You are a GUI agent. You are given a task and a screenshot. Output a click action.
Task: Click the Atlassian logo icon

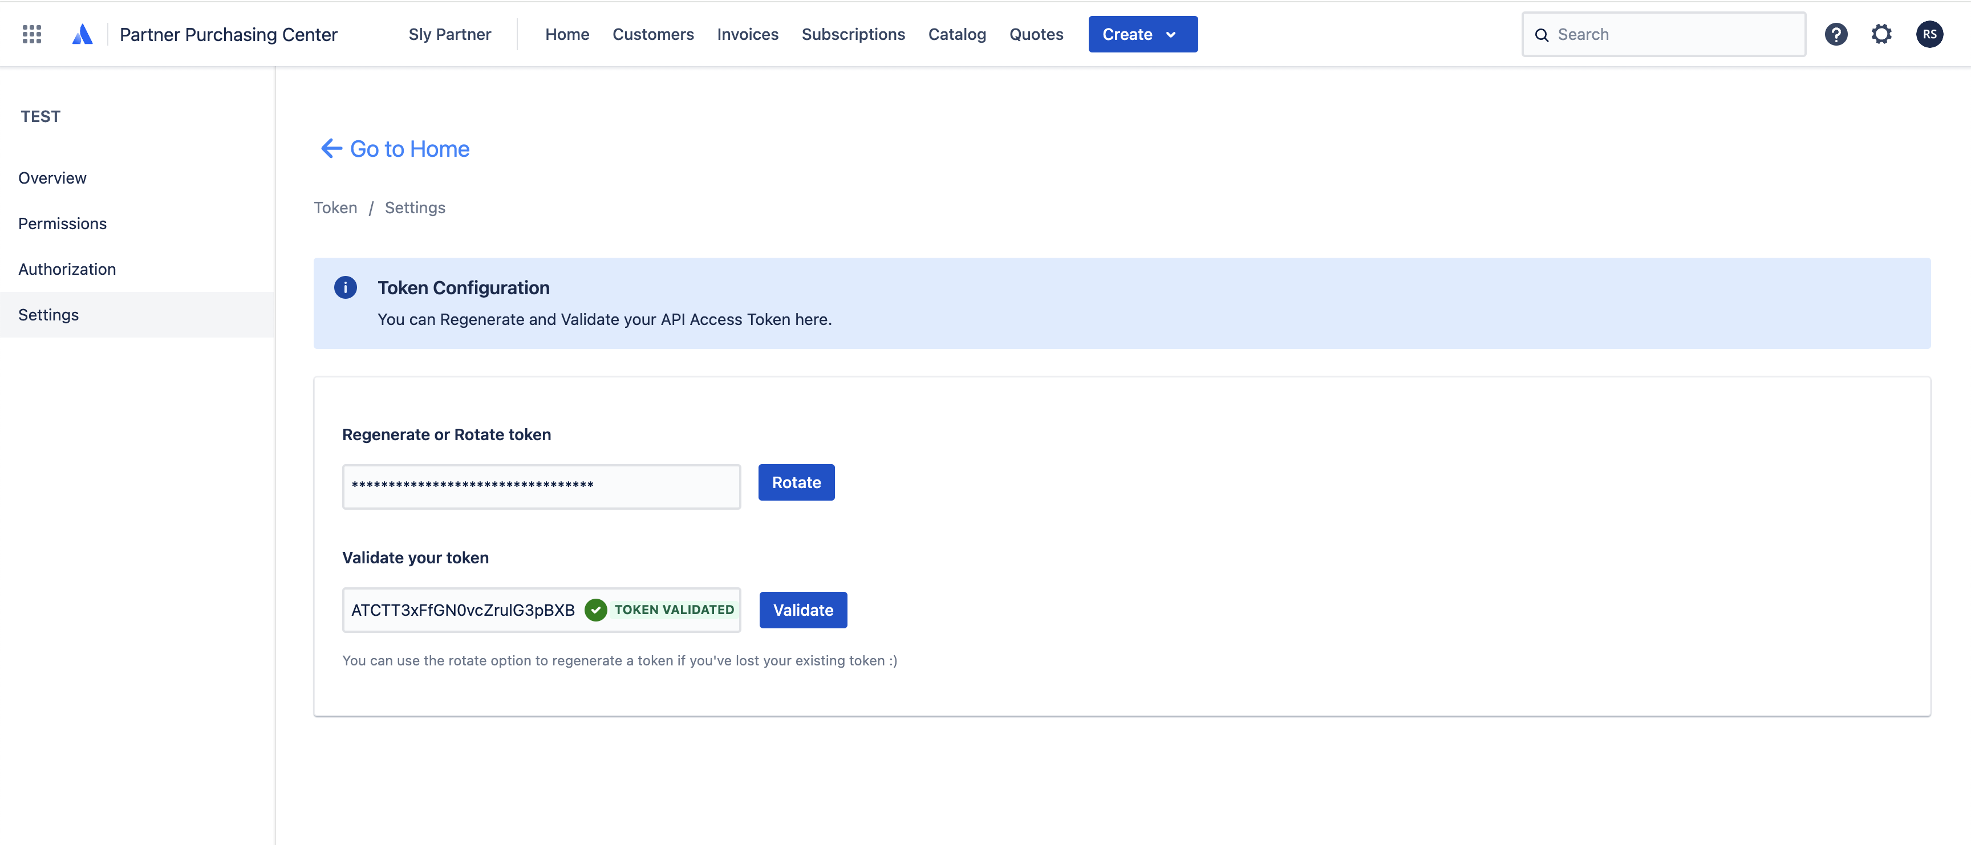point(82,34)
